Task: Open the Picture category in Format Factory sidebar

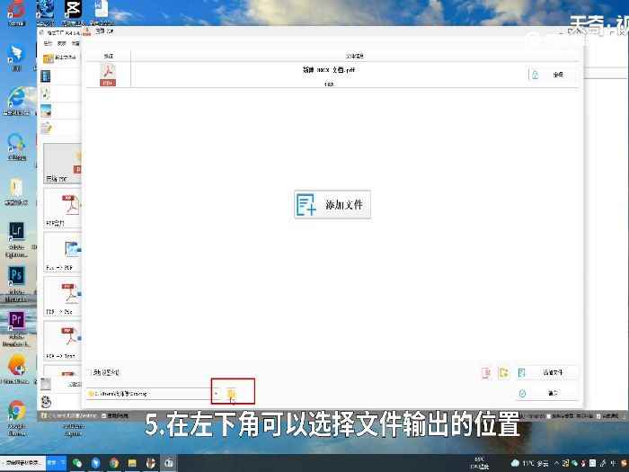Action: coord(46,111)
